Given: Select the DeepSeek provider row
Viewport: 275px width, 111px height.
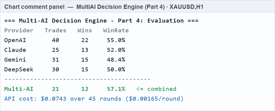Looking at the screenshot, I should [x=65, y=70].
